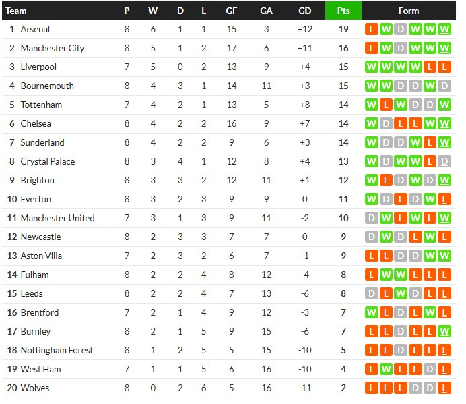This screenshot has width=466, height=404.
Task: Click Liverpool's points value of 15
Action: [x=343, y=67]
